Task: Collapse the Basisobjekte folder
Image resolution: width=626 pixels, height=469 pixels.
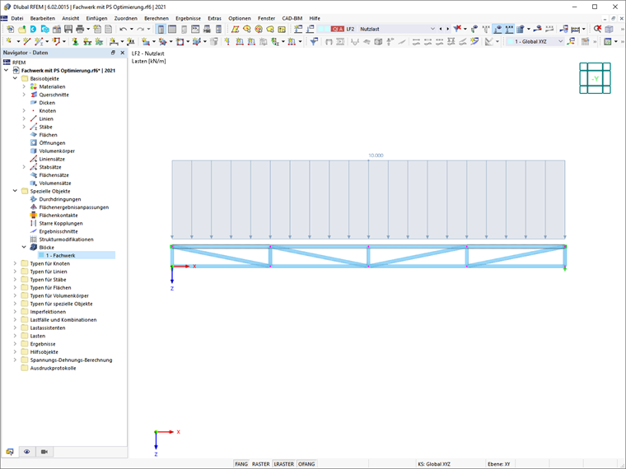Action: [15, 78]
